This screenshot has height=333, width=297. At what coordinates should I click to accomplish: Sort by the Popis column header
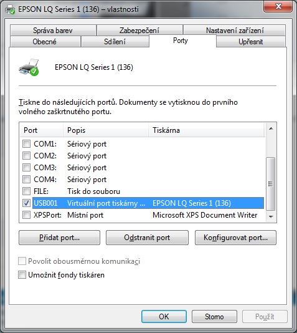(x=106, y=130)
